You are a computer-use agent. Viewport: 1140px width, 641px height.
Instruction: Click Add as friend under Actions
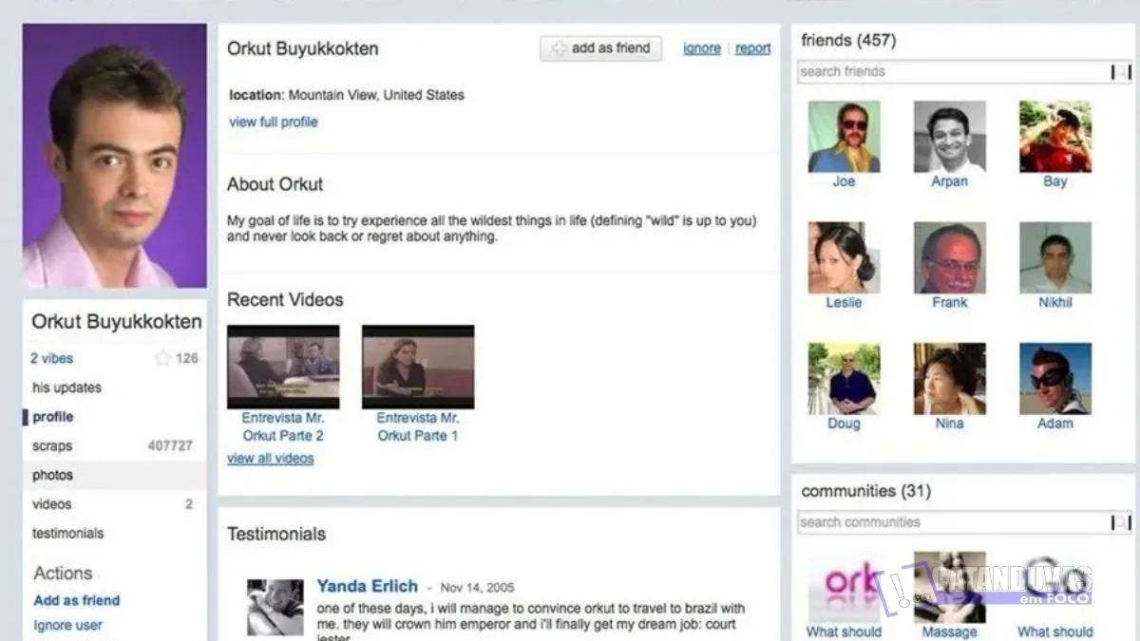[77, 600]
